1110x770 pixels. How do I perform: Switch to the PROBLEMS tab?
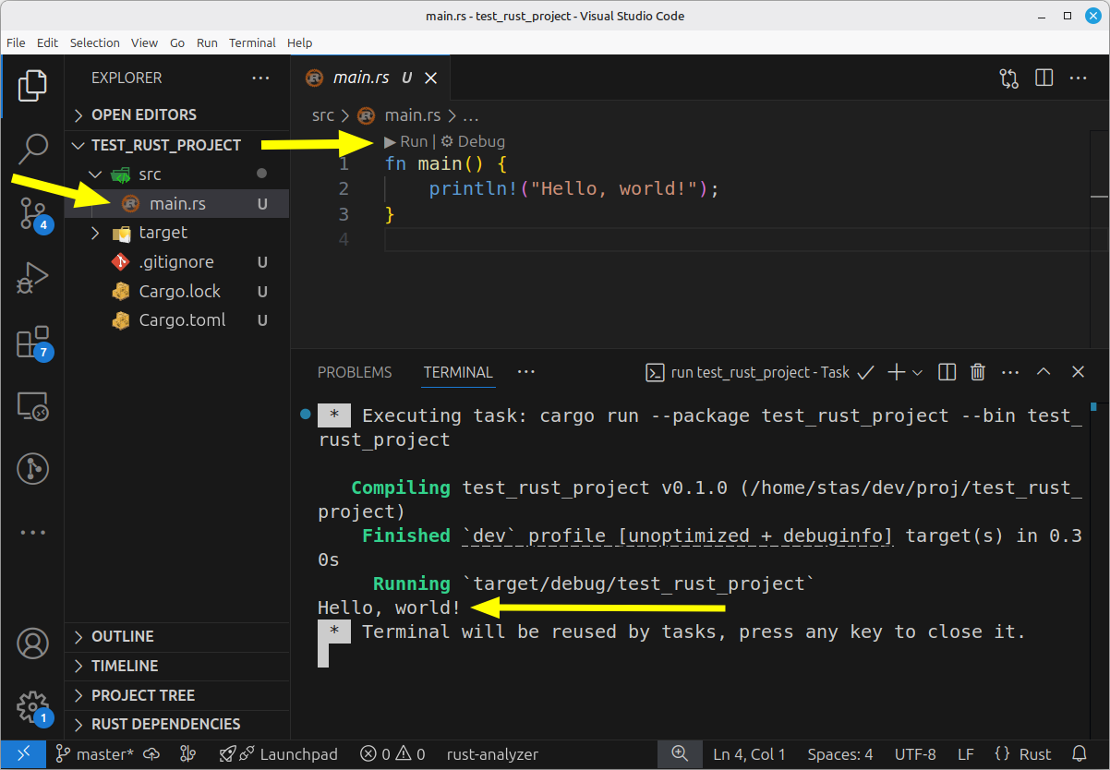pos(355,373)
